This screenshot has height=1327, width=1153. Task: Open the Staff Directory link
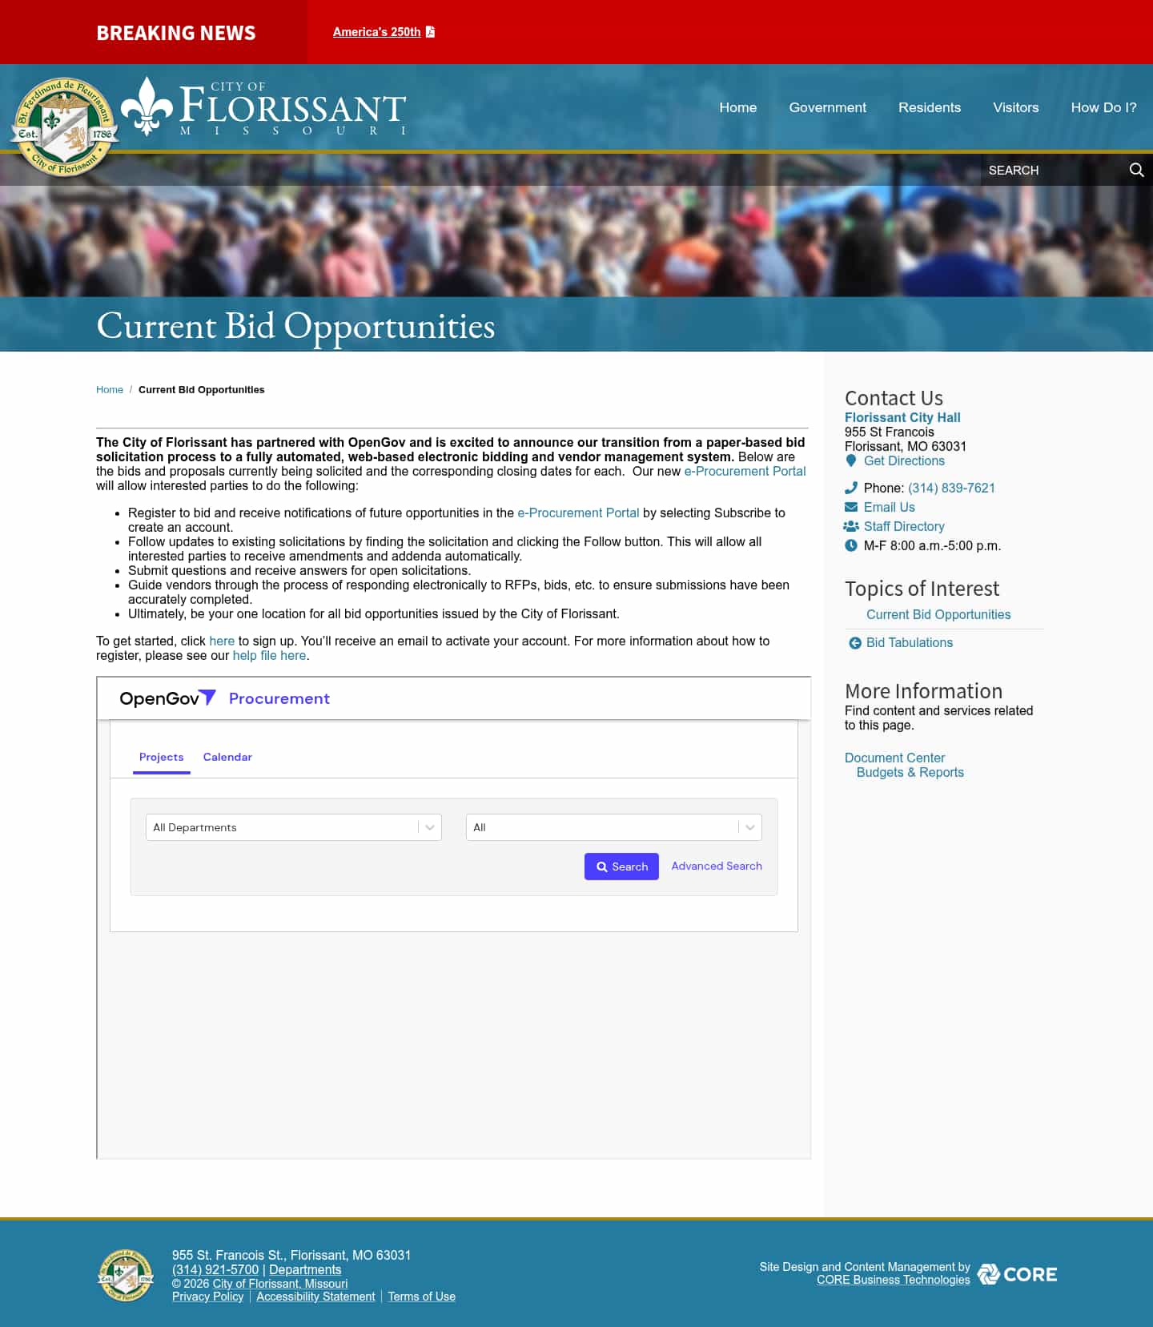click(x=904, y=526)
